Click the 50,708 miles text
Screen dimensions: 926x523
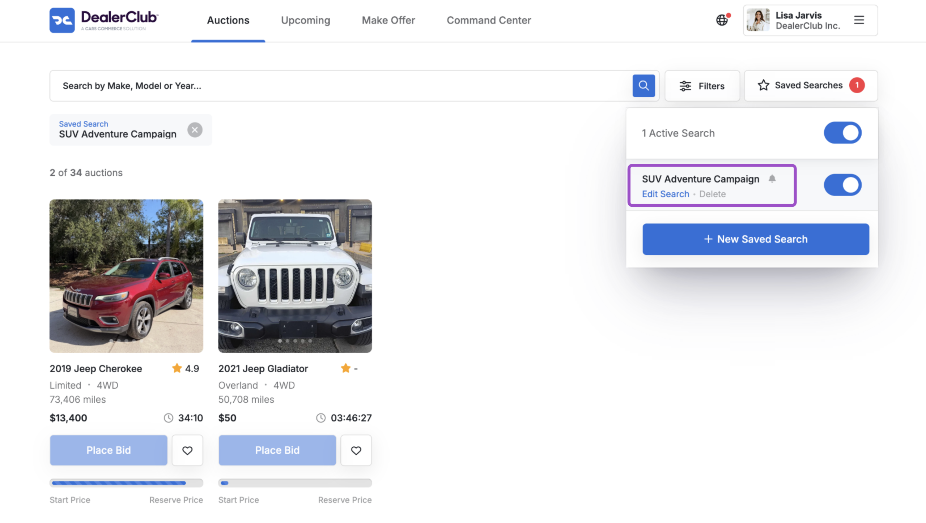click(x=246, y=400)
